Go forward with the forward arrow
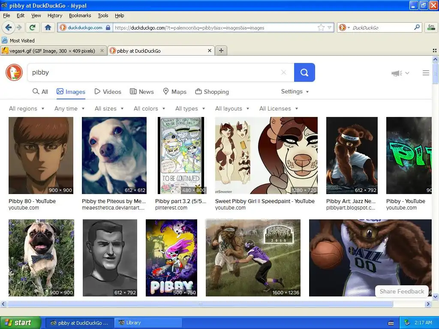The width and height of the screenshot is (439, 329). coord(19,27)
